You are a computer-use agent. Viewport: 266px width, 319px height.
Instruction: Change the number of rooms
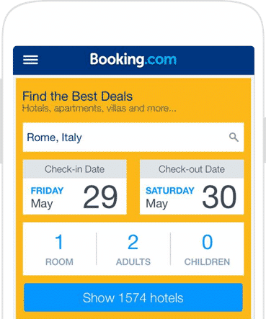[x=59, y=249]
